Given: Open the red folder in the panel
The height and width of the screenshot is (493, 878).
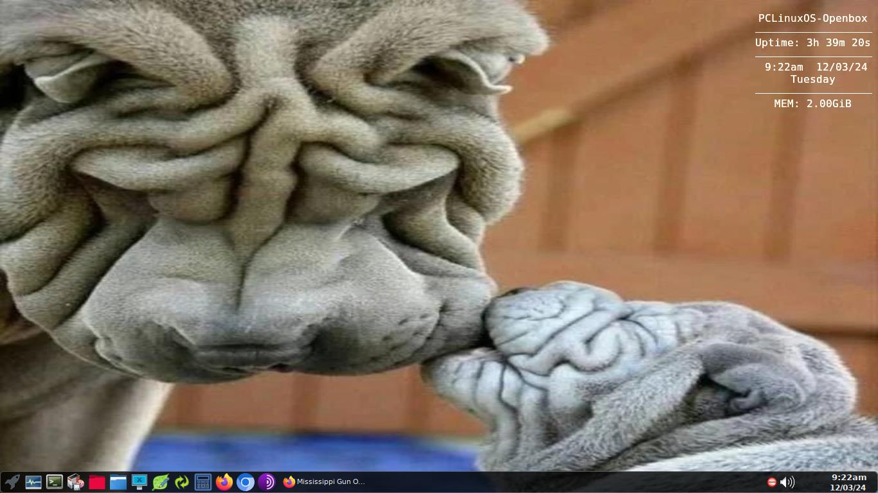Looking at the screenshot, I should tap(97, 481).
